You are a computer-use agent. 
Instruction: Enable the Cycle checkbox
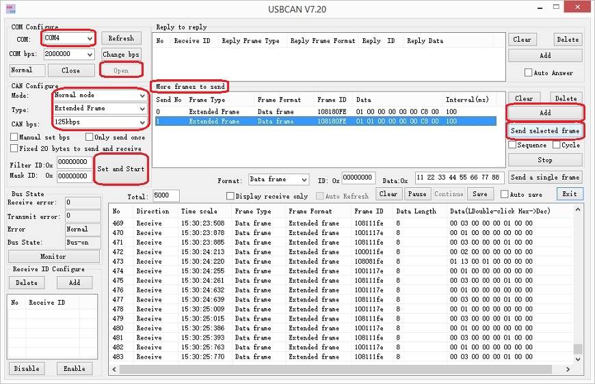[x=555, y=145]
